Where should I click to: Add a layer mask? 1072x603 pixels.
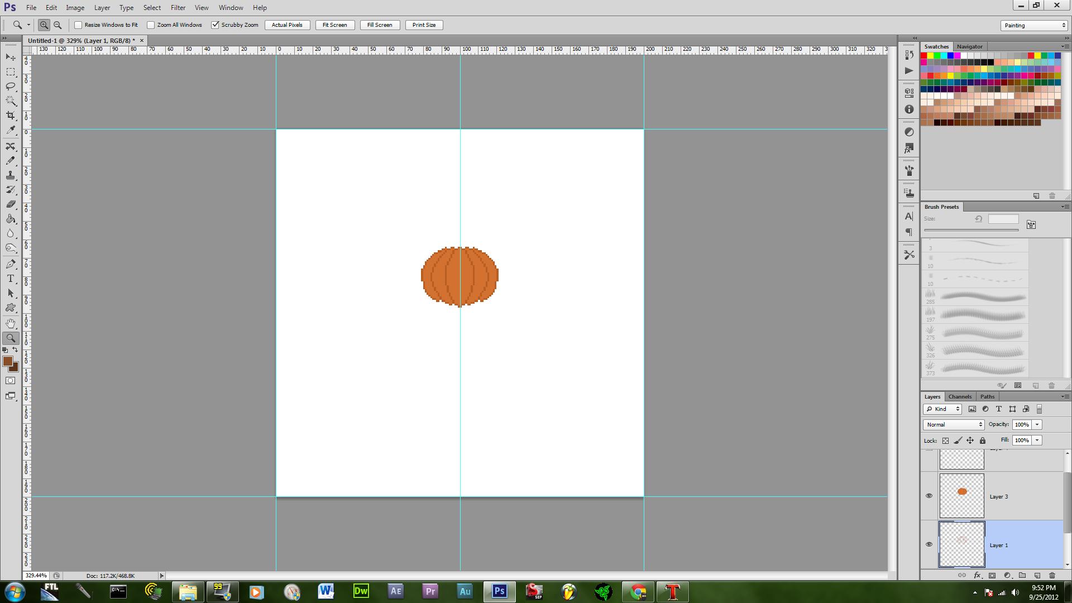[992, 575]
